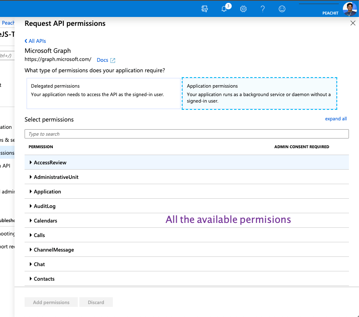
Task: Expand the AuditLog permission group
Action: 187,206
